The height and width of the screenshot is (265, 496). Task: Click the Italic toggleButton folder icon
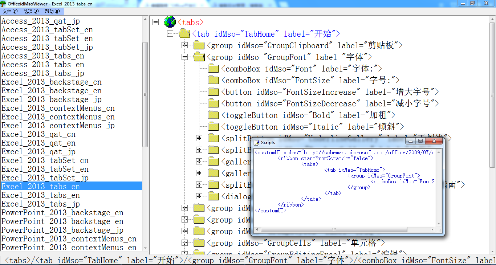click(214, 126)
